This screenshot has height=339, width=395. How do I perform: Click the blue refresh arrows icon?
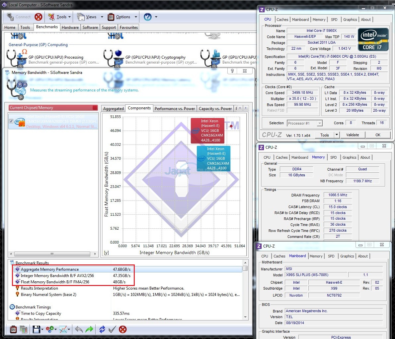(x=102, y=329)
